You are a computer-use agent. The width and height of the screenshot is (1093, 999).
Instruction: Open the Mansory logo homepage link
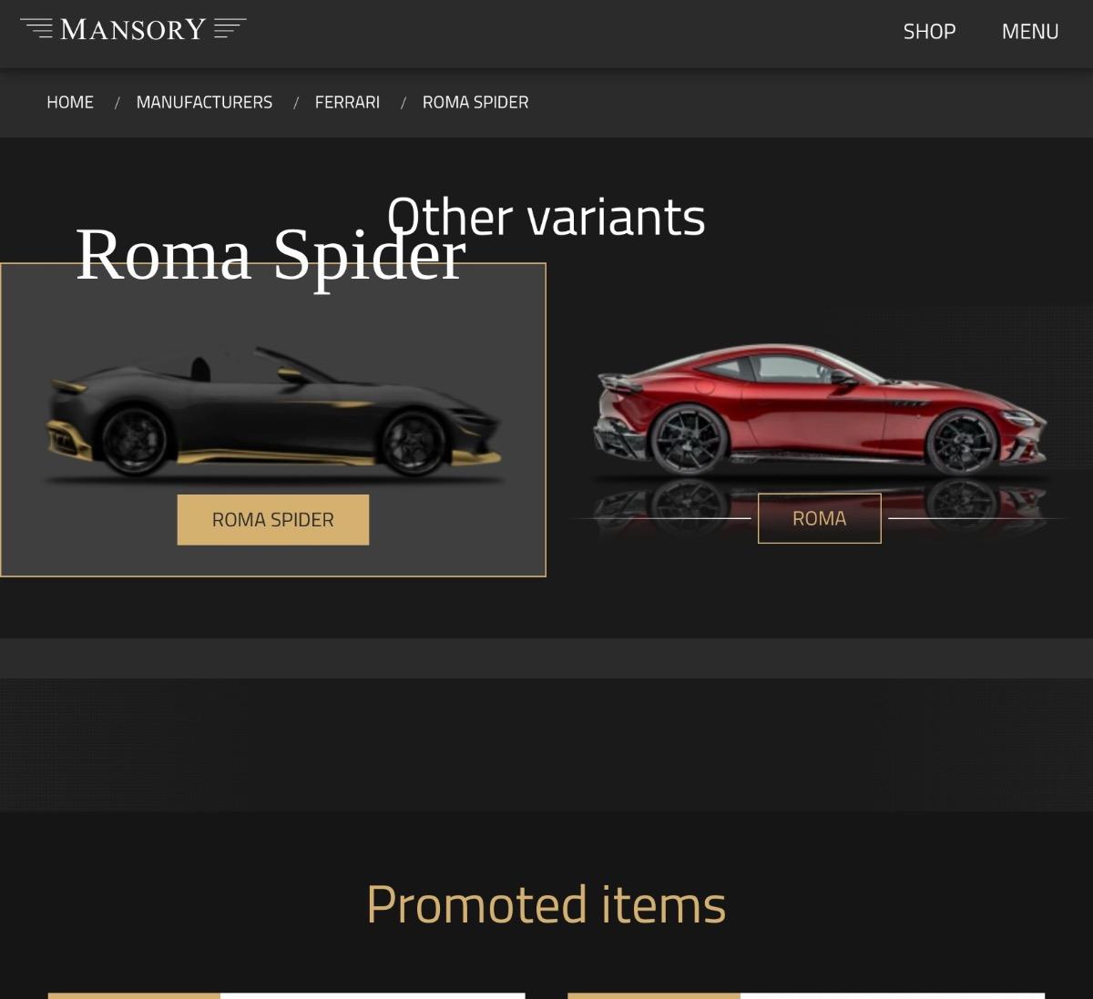tap(133, 30)
